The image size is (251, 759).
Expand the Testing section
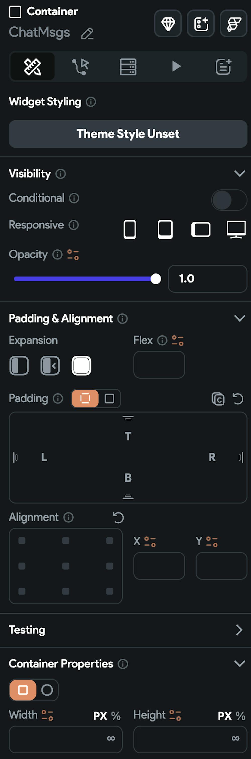click(x=239, y=630)
